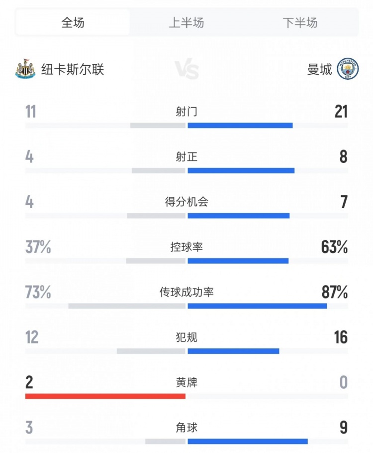373x453 pixels.
Task: Click the 曼城 team name
Action: (319, 69)
